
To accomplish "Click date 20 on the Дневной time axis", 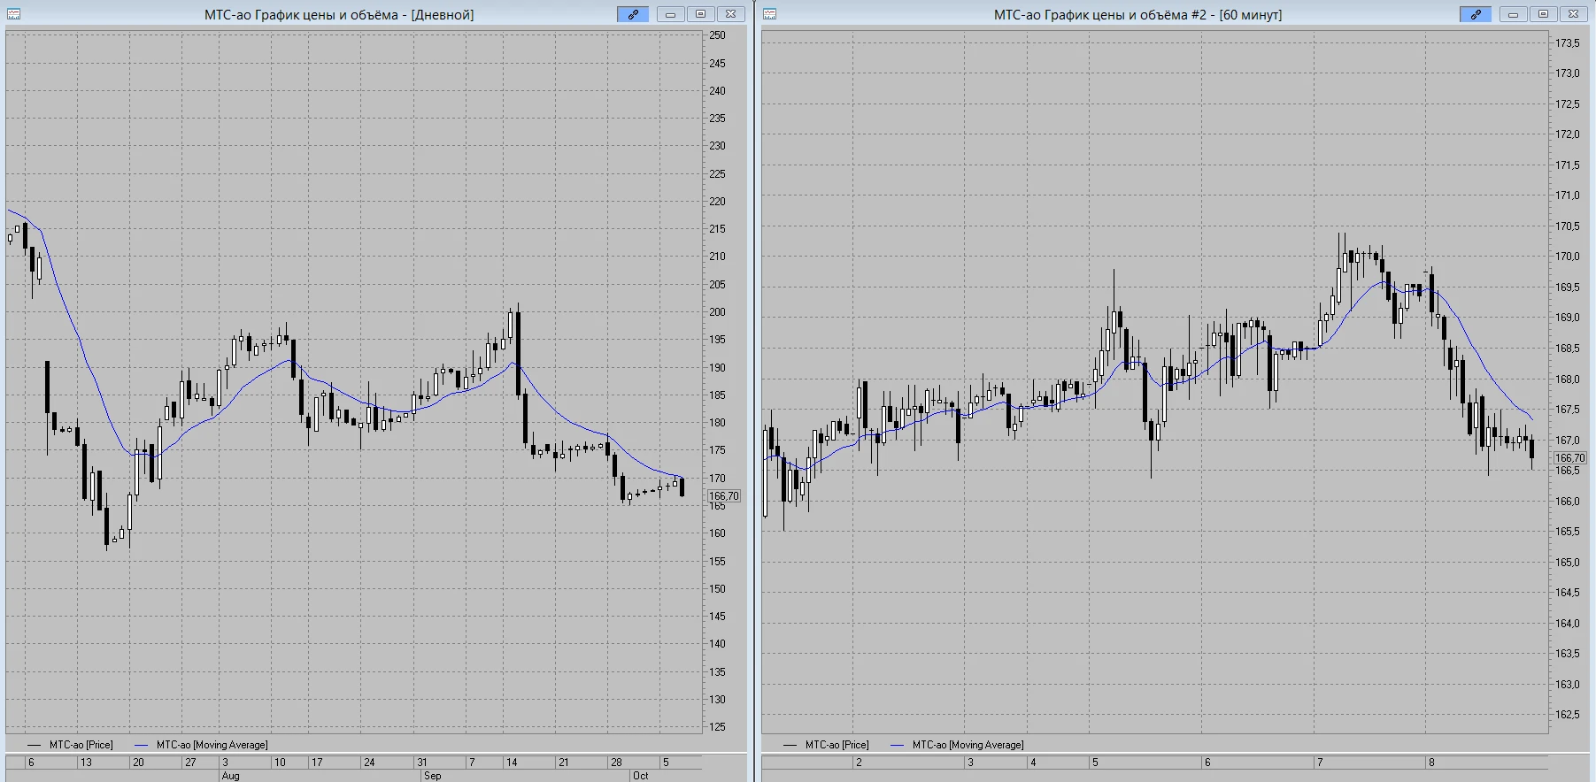I will 138,763.
